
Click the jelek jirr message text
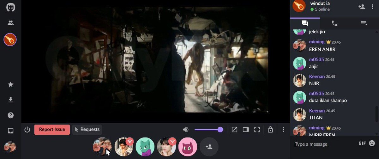pos(317,32)
